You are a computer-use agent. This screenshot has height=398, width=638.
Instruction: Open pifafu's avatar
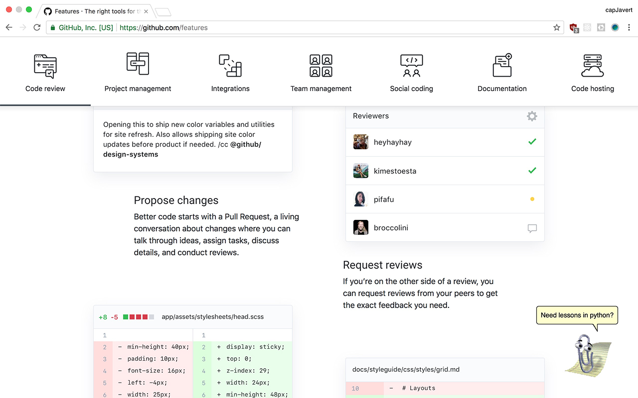361,199
